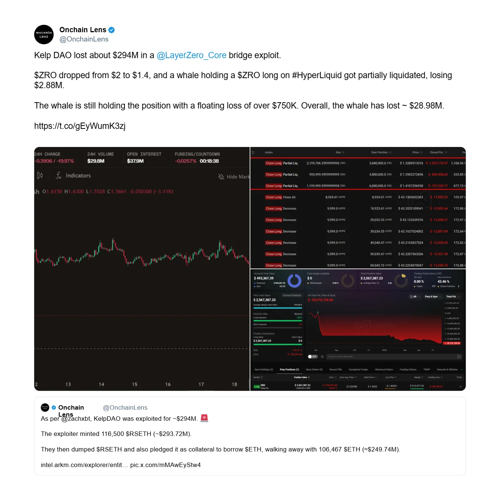
Task: Click the small circle icon beside OFF toggle
Action: pos(322,357)
